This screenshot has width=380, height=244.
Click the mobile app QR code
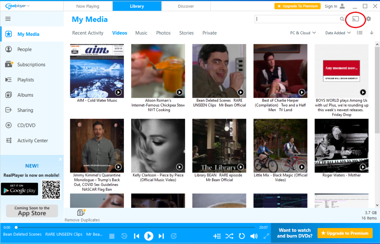click(x=51, y=190)
